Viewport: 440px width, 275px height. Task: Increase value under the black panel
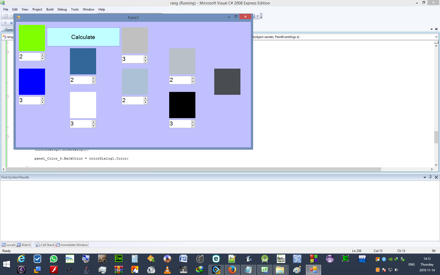pos(193,122)
